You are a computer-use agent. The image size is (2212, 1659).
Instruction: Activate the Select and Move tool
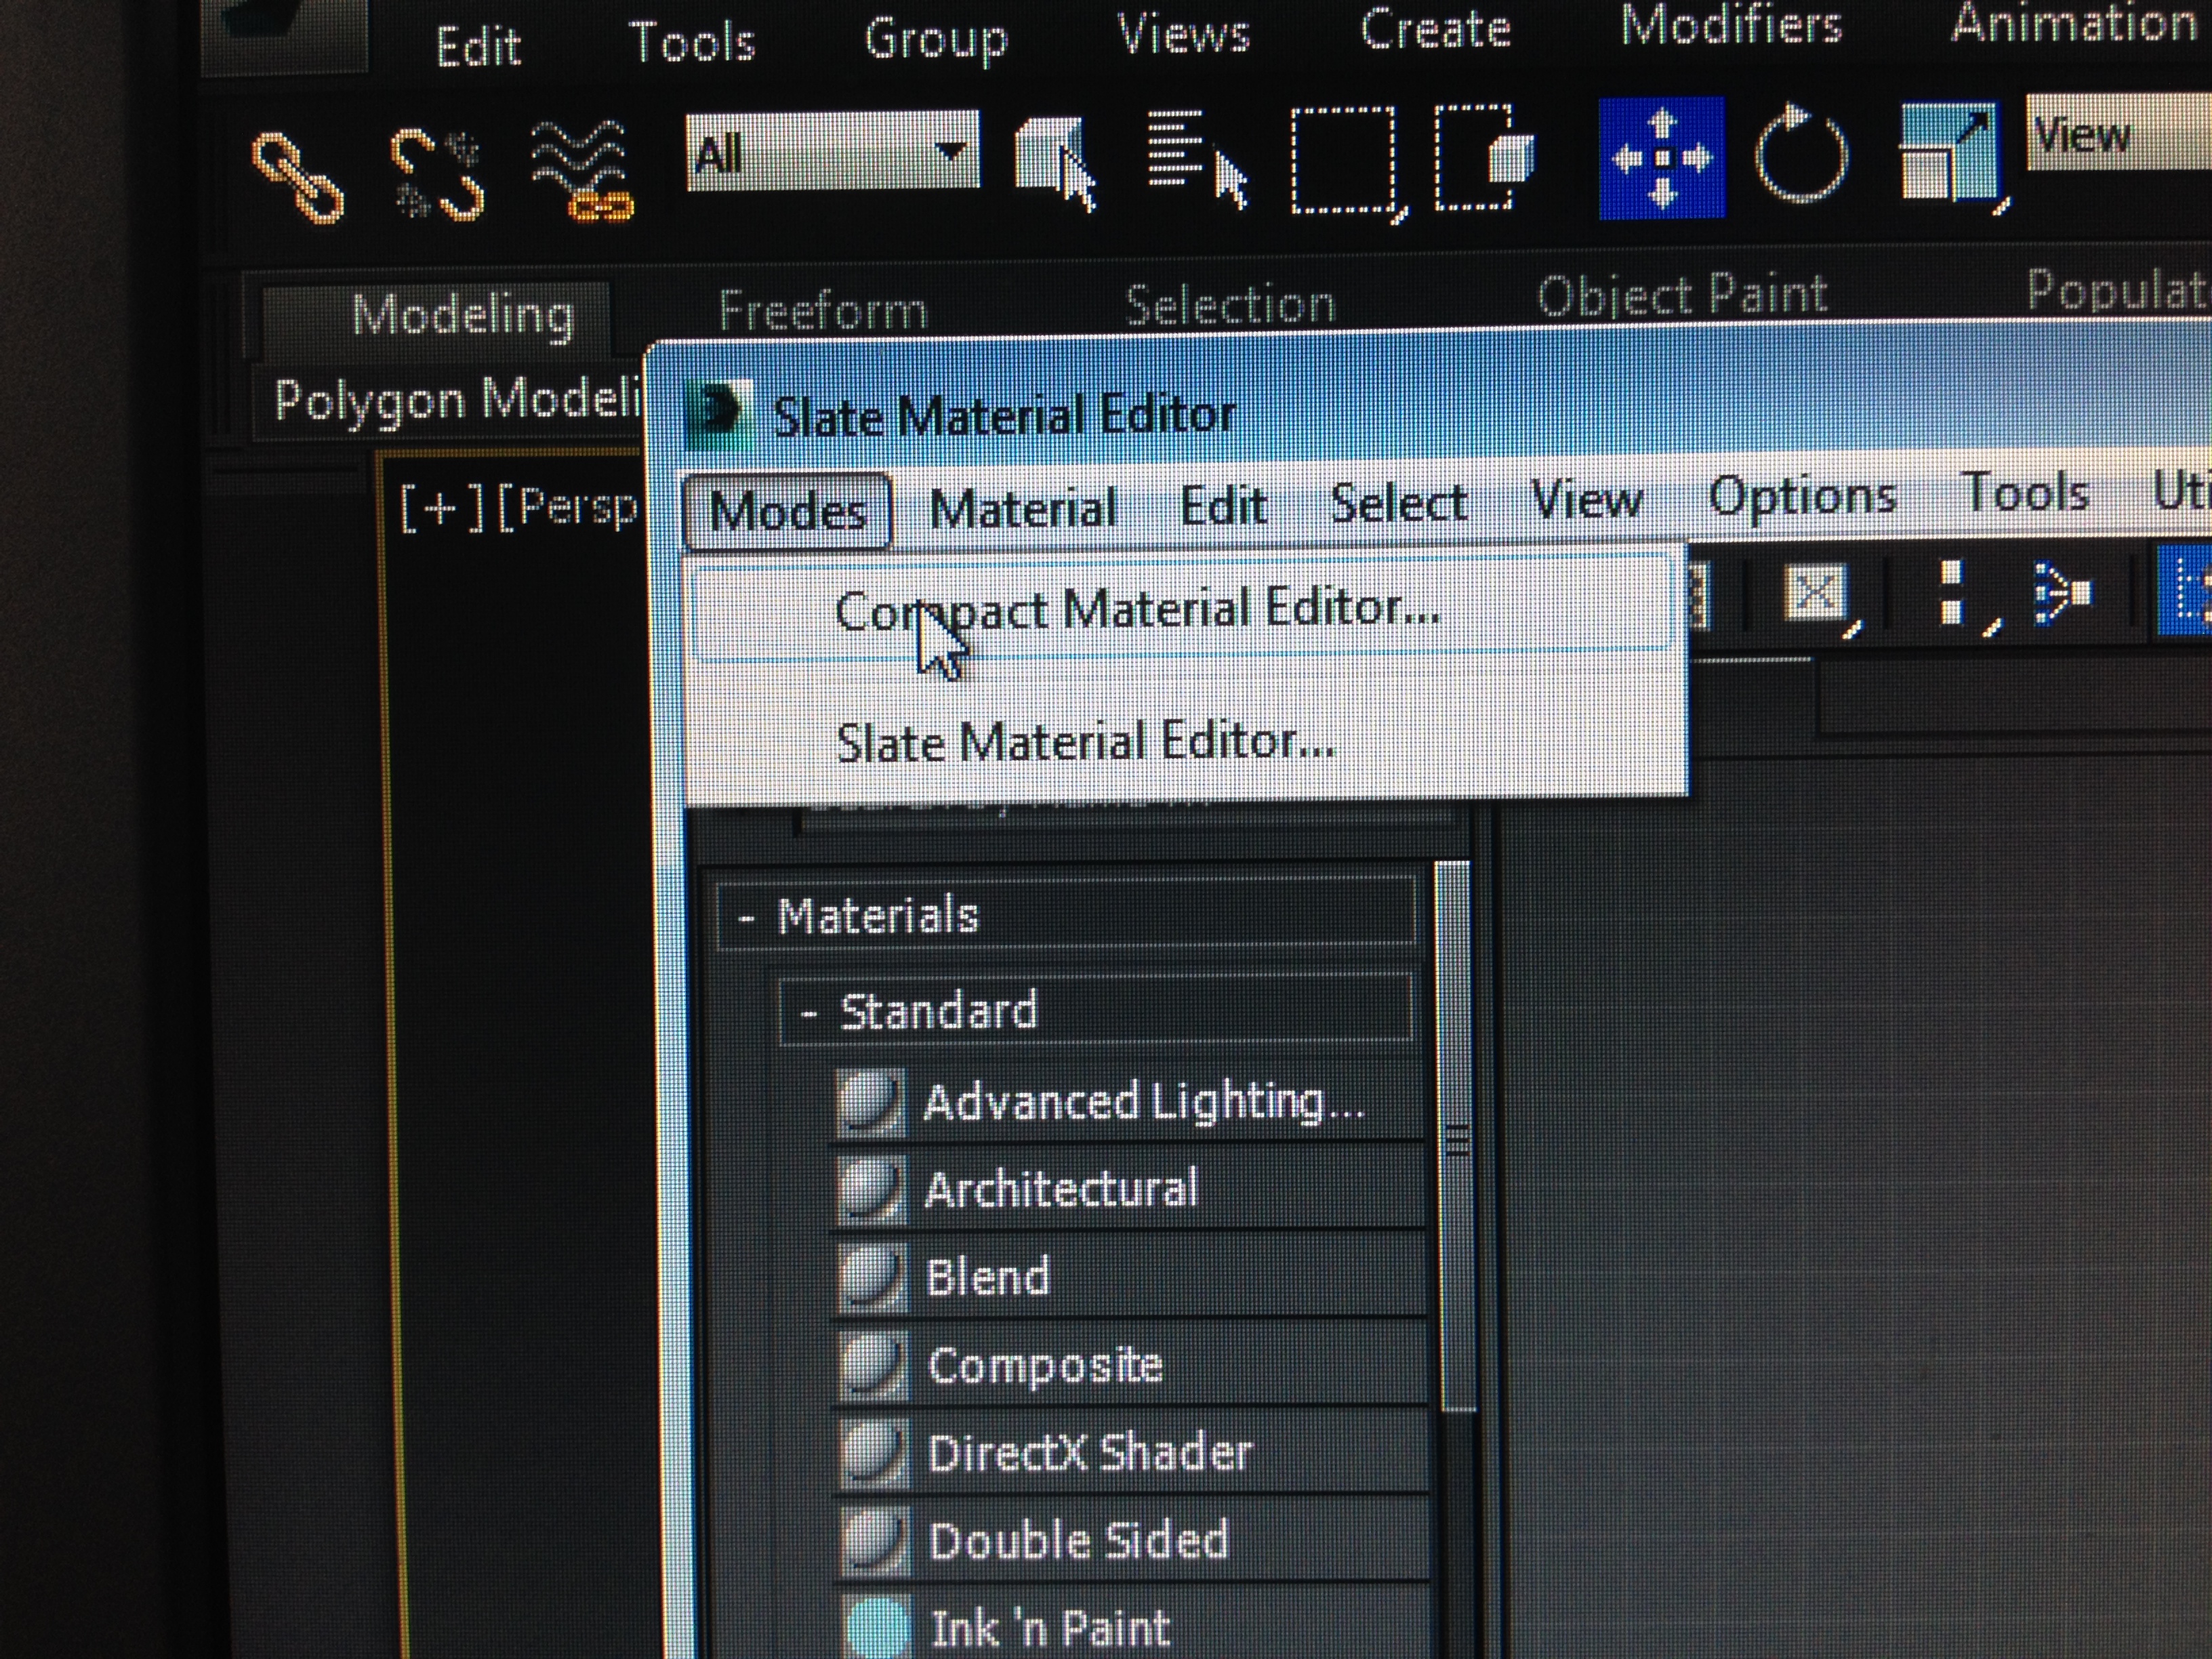pos(1661,157)
